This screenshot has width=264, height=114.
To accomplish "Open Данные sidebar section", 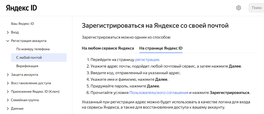I will (x=17, y=109).
